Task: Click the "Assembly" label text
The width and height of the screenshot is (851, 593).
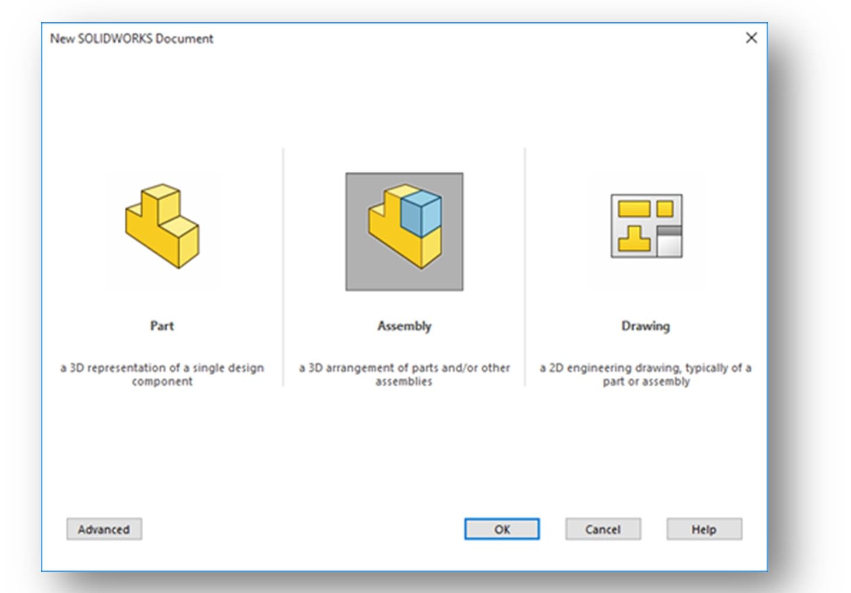Action: pyautogui.click(x=405, y=326)
